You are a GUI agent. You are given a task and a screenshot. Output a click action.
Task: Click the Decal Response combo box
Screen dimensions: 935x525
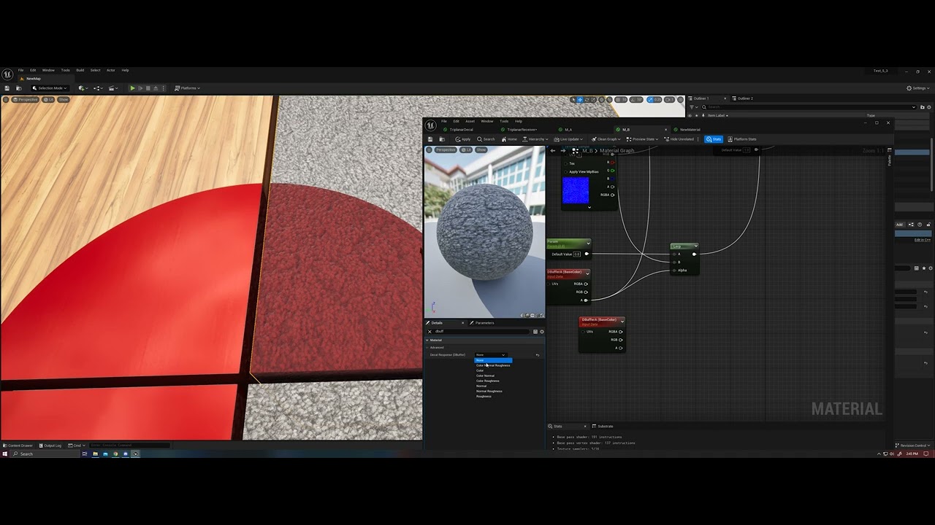tap(490, 354)
